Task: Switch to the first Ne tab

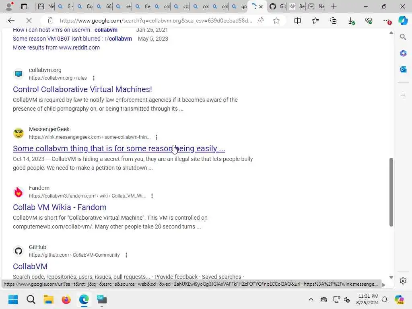Action: click(46, 6)
